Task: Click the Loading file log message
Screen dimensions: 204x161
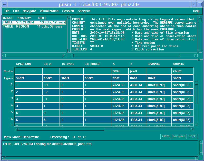Action: point(47,144)
